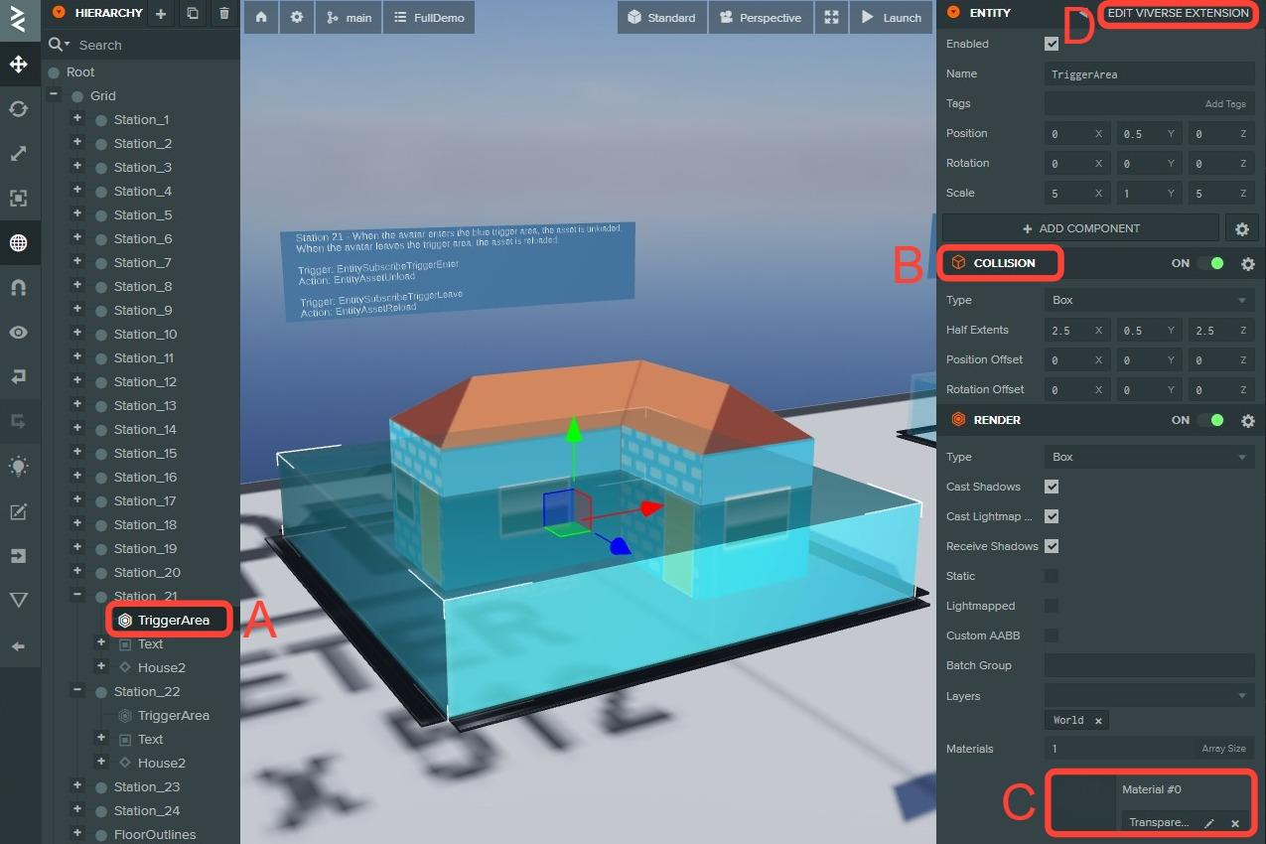Click the snap magnet icon

click(x=18, y=288)
